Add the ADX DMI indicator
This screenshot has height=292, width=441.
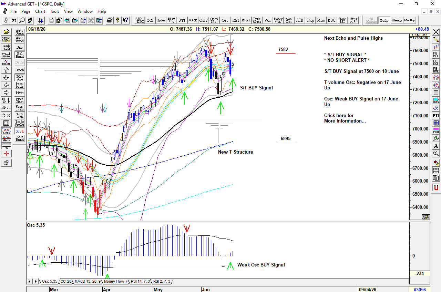point(139,20)
